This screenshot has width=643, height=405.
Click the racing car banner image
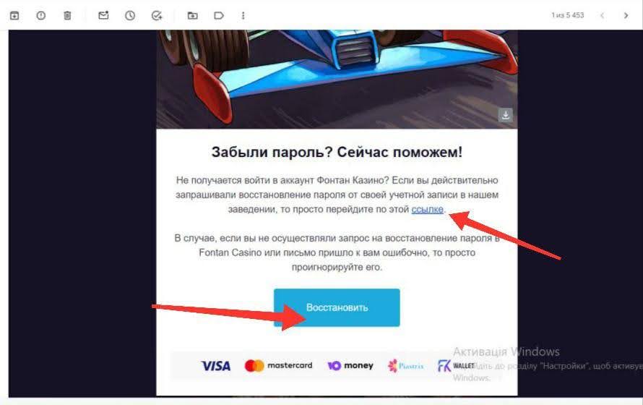337,80
